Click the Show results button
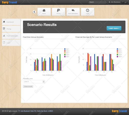 [28, 86]
